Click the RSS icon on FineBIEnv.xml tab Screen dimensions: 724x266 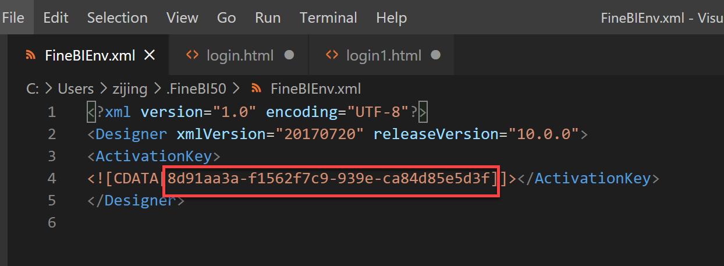(31, 55)
